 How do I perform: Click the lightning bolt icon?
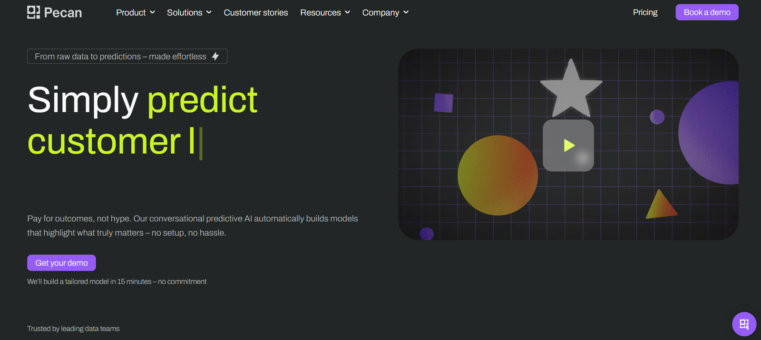(x=215, y=57)
